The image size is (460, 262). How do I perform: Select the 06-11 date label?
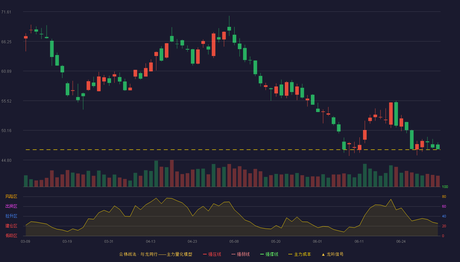tap(359, 241)
